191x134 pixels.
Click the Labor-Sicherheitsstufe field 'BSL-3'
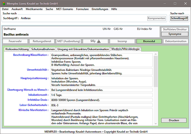tap(101, 105)
